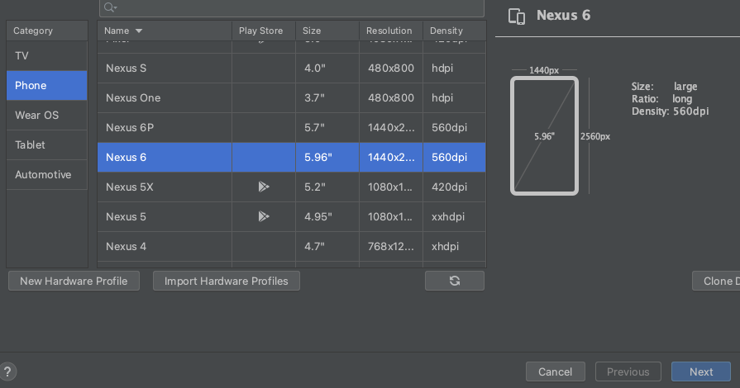Click the 5.96" size cell in table
This screenshot has height=388, width=740.
click(327, 157)
